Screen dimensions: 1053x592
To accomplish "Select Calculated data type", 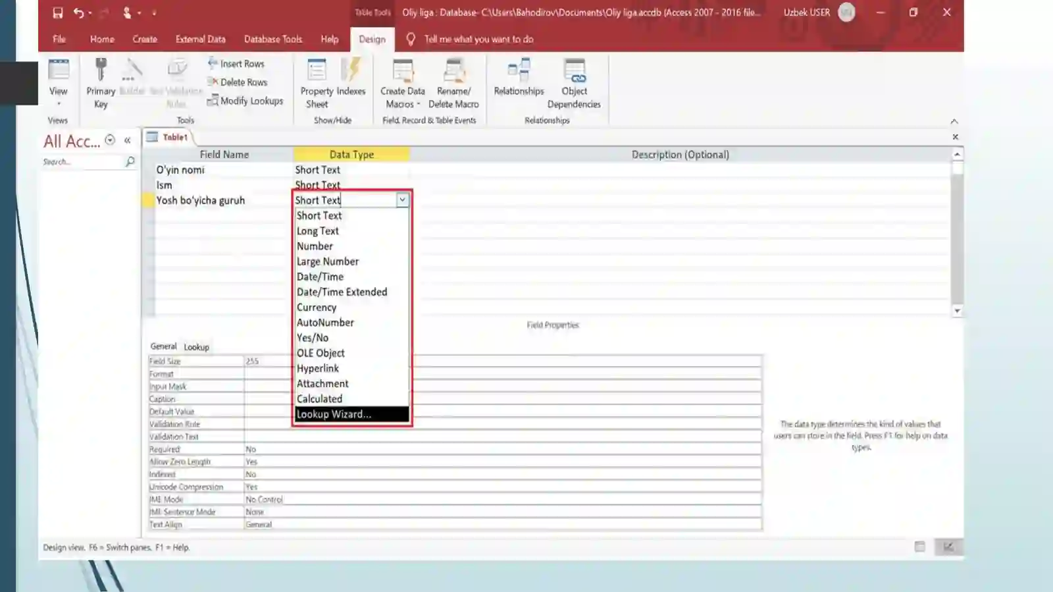I will coord(351,399).
